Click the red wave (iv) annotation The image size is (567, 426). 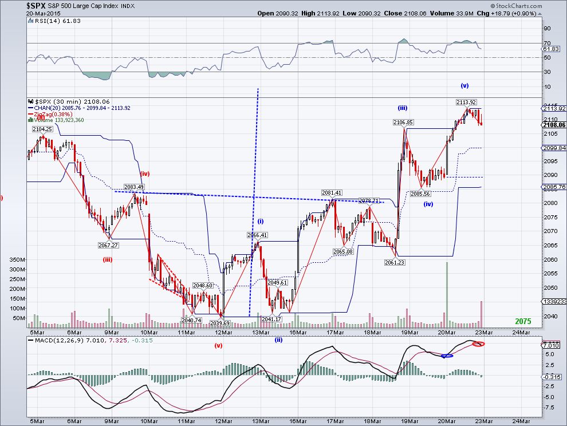145,173
